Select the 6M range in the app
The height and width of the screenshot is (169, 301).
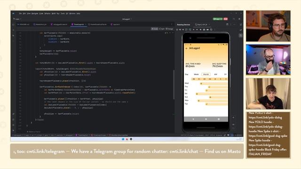coord(215,74)
